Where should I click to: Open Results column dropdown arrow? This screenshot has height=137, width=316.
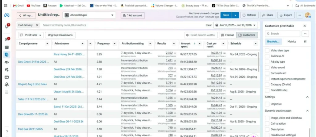pos(174,44)
